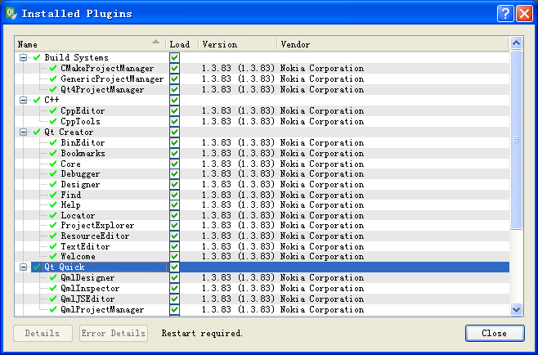Toggle the Load checkbox for QmlProjectManager
This screenshot has width=538, height=355.
174,309
